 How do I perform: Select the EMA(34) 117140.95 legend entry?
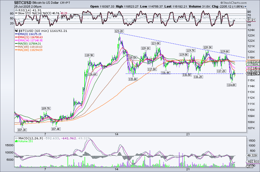pyautogui.click(x=29, y=40)
